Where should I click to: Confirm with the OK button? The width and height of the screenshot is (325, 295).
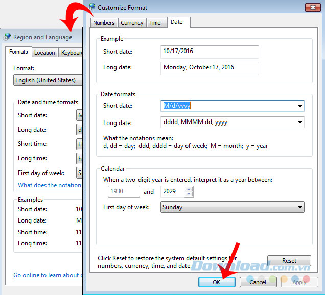(x=217, y=282)
